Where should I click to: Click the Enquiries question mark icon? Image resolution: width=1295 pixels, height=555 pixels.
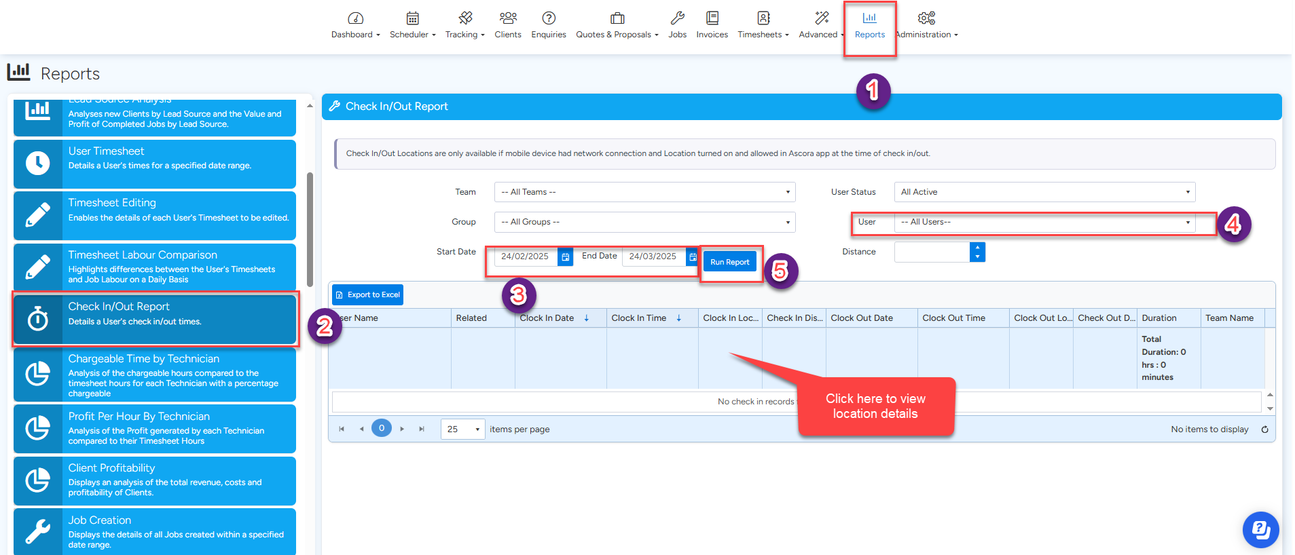[549, 18]
